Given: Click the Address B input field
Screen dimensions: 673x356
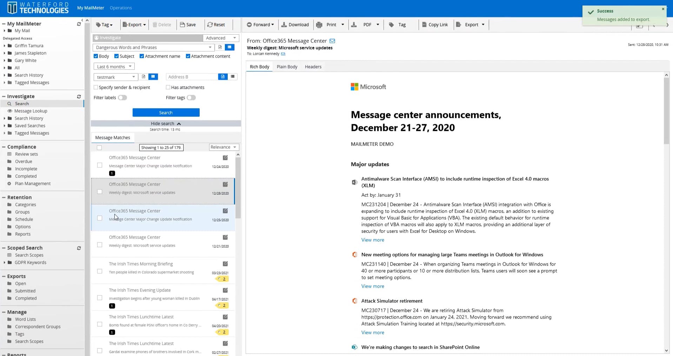Looking at the screenshot, I should (x=192, y=77).
